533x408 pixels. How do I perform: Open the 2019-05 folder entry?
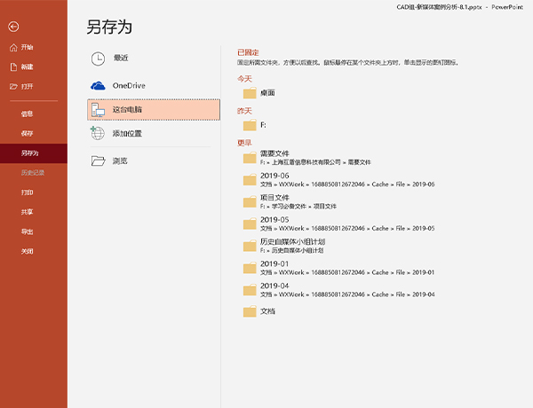click(338, 224)
